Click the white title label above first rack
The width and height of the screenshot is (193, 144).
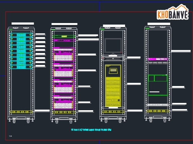coord(23,23)
